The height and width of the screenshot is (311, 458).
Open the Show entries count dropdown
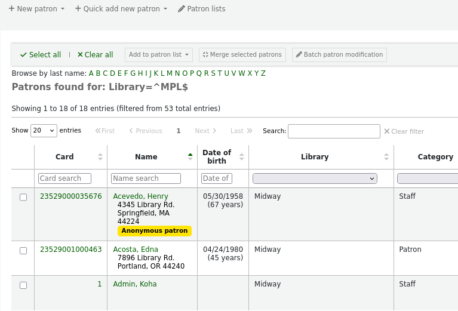tap(44, 131)
